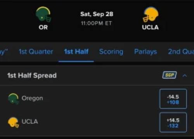This screenshot has height=139, width=194.
Task: Switch to the 1st Quarter tab
Action: [36, 52]
